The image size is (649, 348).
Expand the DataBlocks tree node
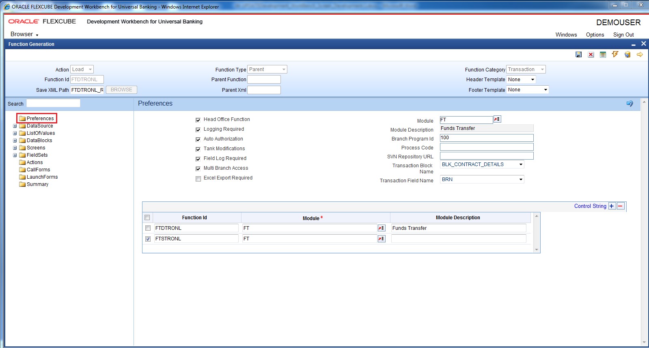pyautogui.click(x=15, y=140)
